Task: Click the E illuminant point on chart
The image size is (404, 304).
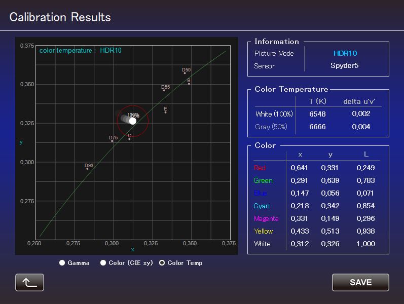Action: pos(166,112)
